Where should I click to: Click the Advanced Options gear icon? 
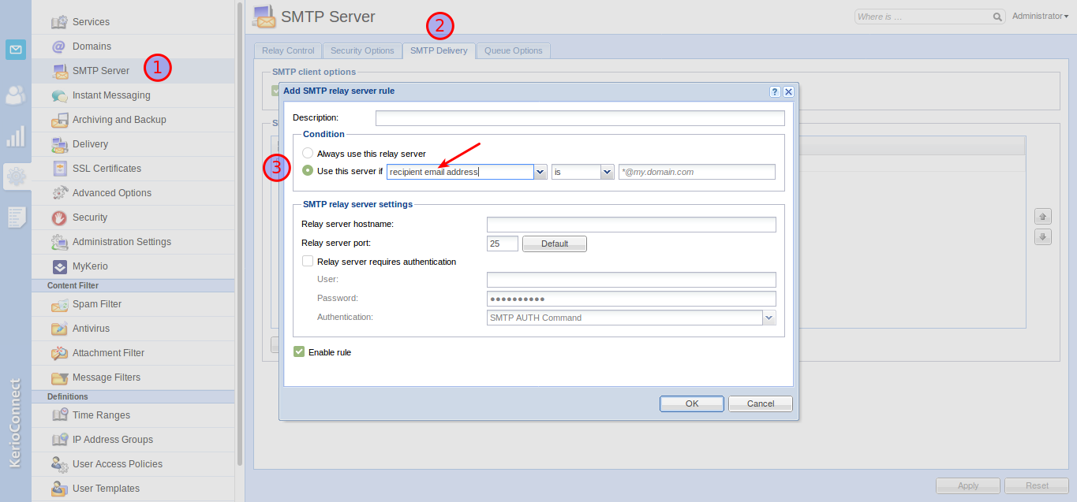[x=59, y=193]
